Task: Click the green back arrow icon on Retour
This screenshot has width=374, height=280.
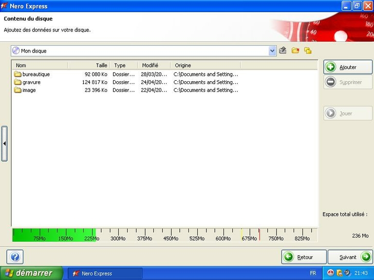Action: [288, 257]
